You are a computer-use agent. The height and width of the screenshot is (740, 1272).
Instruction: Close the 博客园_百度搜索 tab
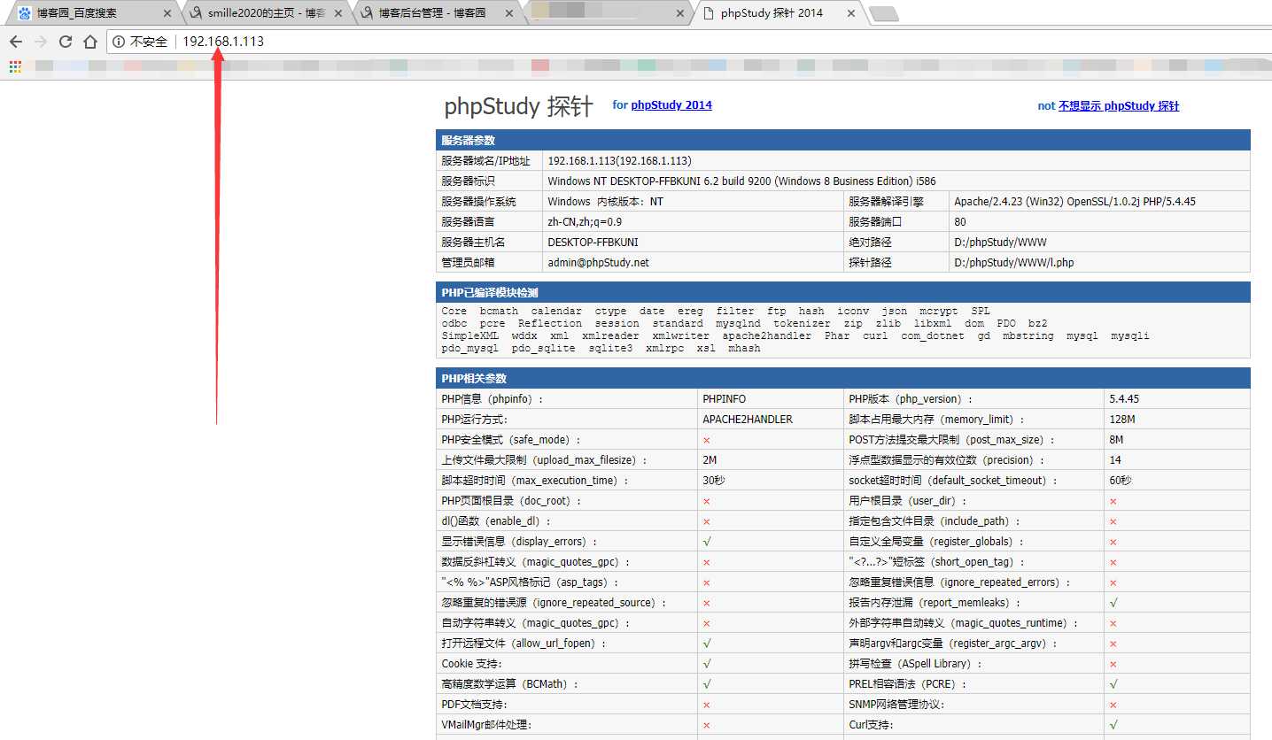167,14
